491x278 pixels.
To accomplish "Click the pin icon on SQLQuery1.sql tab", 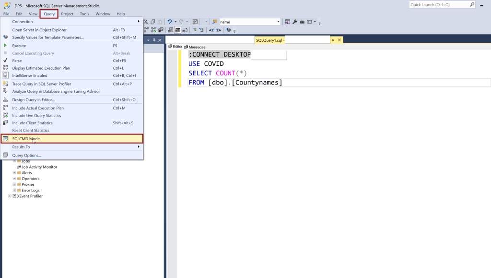I will click(x=333, y=40).
